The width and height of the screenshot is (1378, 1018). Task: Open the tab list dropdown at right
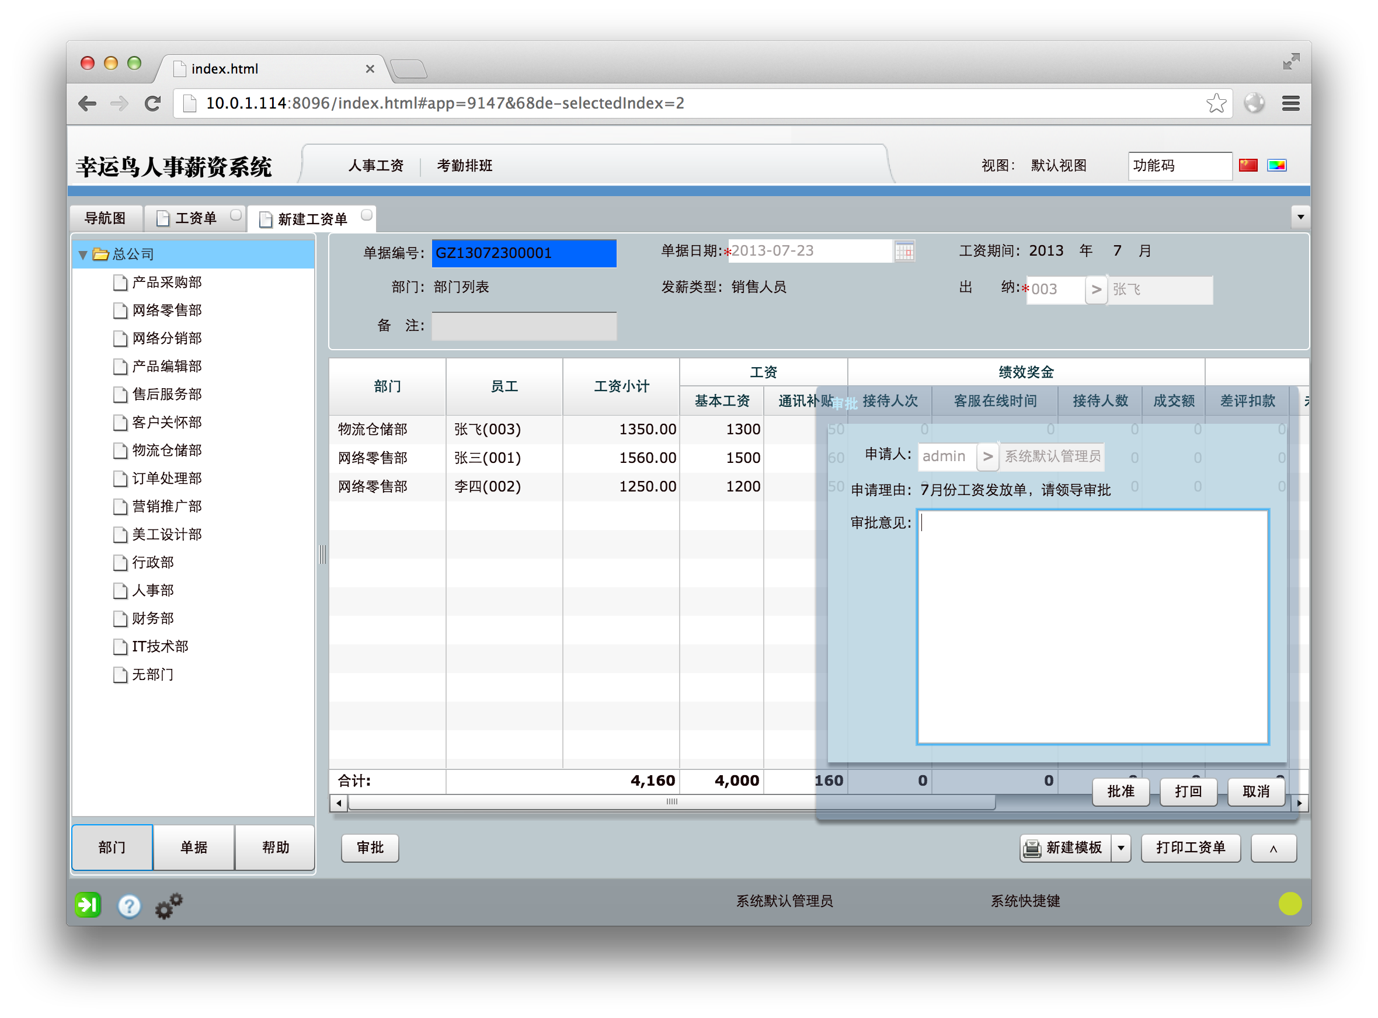[x=1300, y=217]
